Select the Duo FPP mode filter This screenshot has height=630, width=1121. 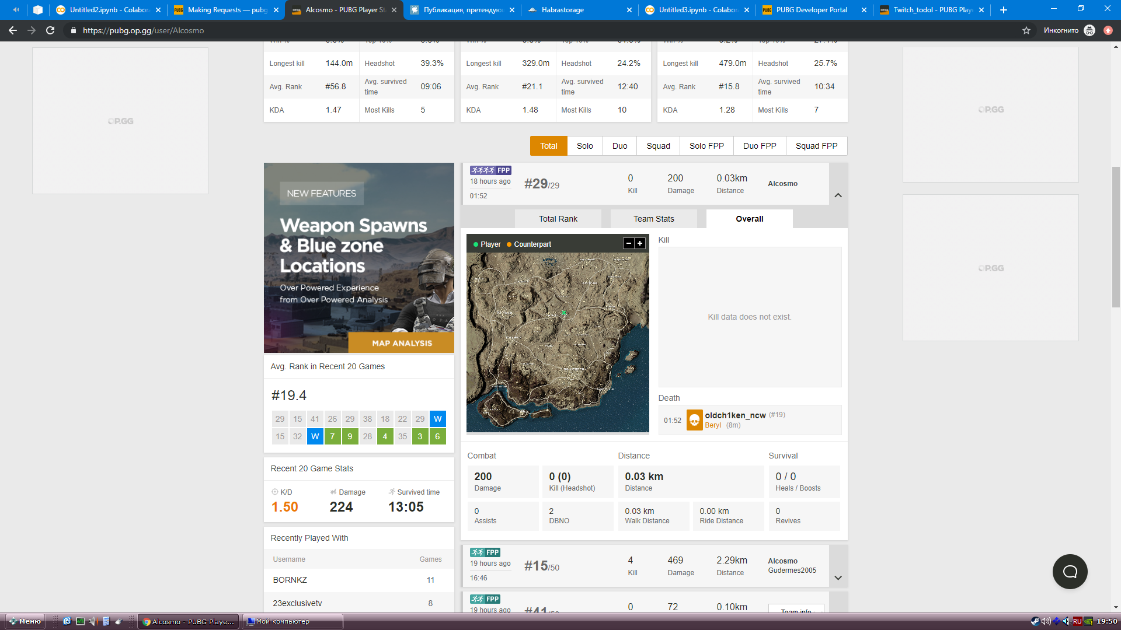pyautogui.click(x=760, y=146)
